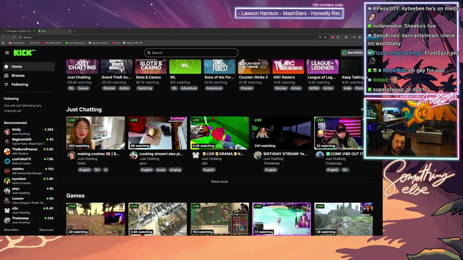Collapse sidebar with the hamburger menu icon
Image resolution: width=463 pixels, height=260 pixels.
[x=7, y=53]
